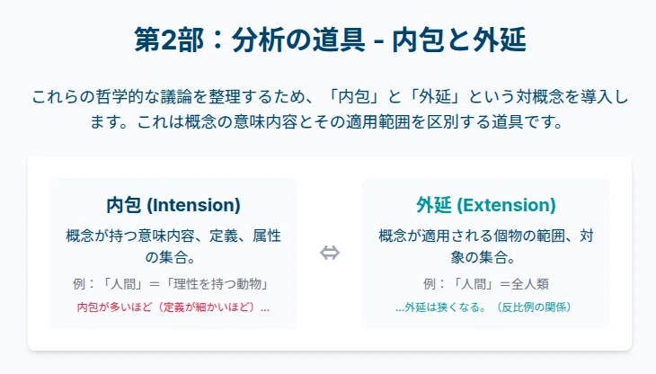
Task: Click the word 外延 in the teal heading
Action: point(434,205)
